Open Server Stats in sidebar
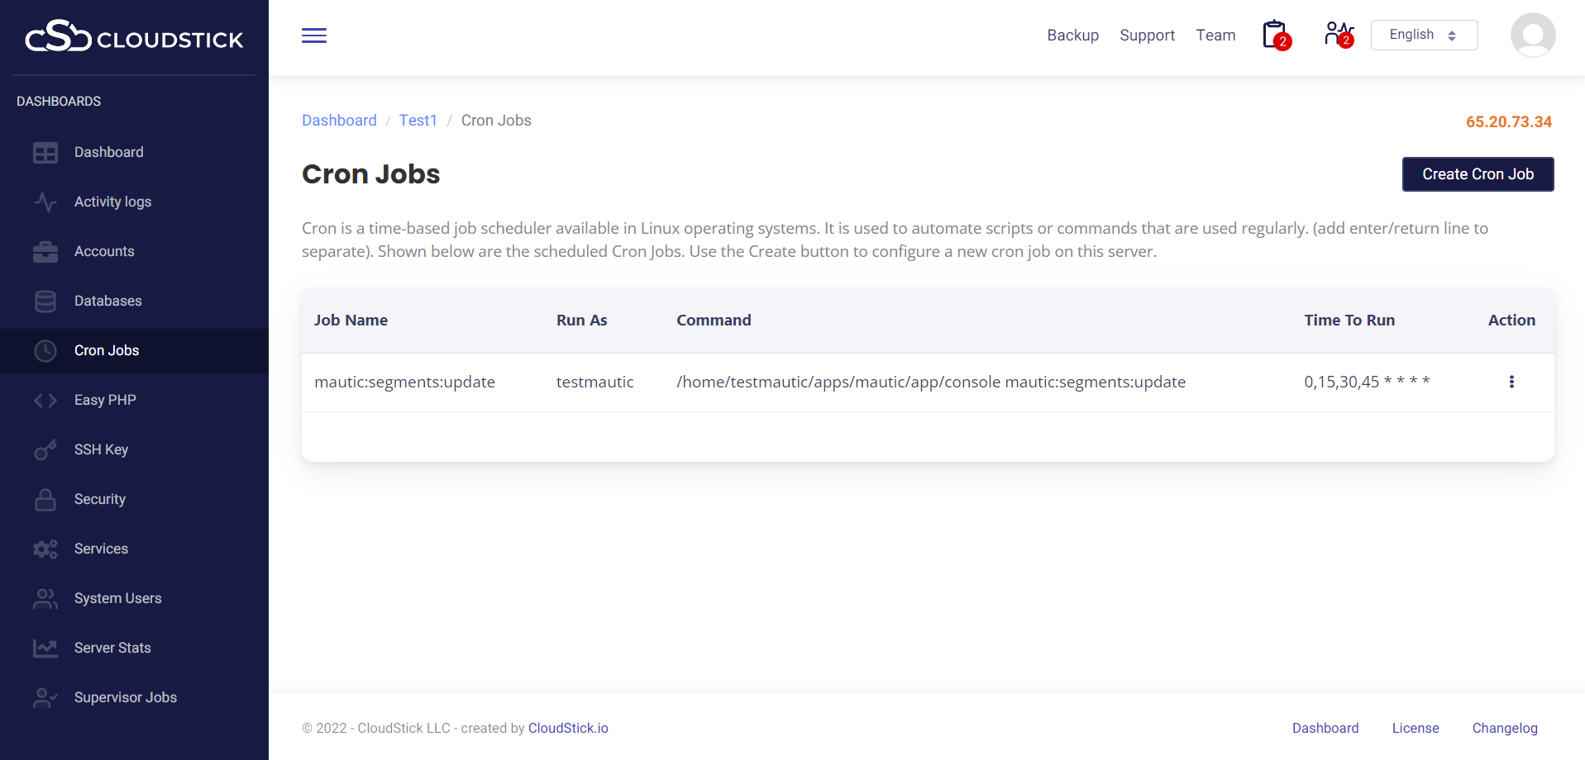 click(x=112, y=648)
